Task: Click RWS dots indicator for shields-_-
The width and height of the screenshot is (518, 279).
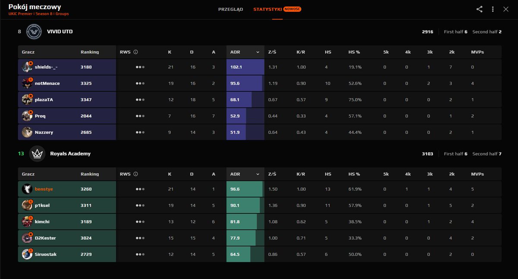Action: [x=140, y=67]
